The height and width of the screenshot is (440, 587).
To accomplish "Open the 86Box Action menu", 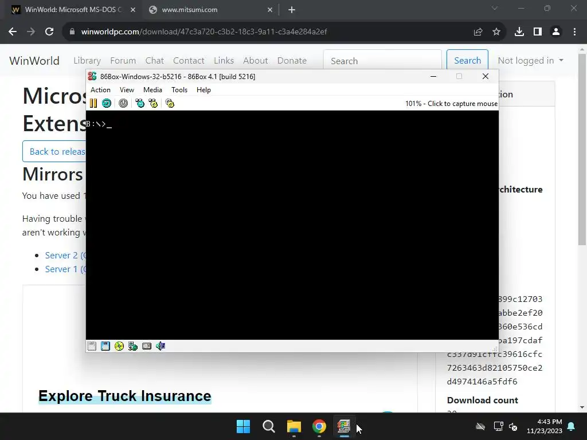I will coord(100,90).
